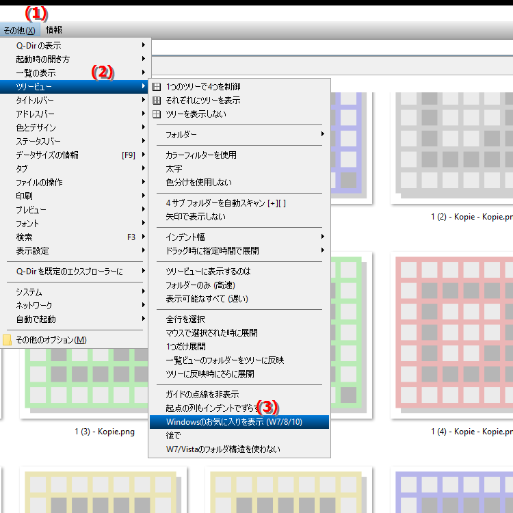Toggle 色分けを使用しない
The height and width of the screenshot is (513, 513).
pos(239,183)
